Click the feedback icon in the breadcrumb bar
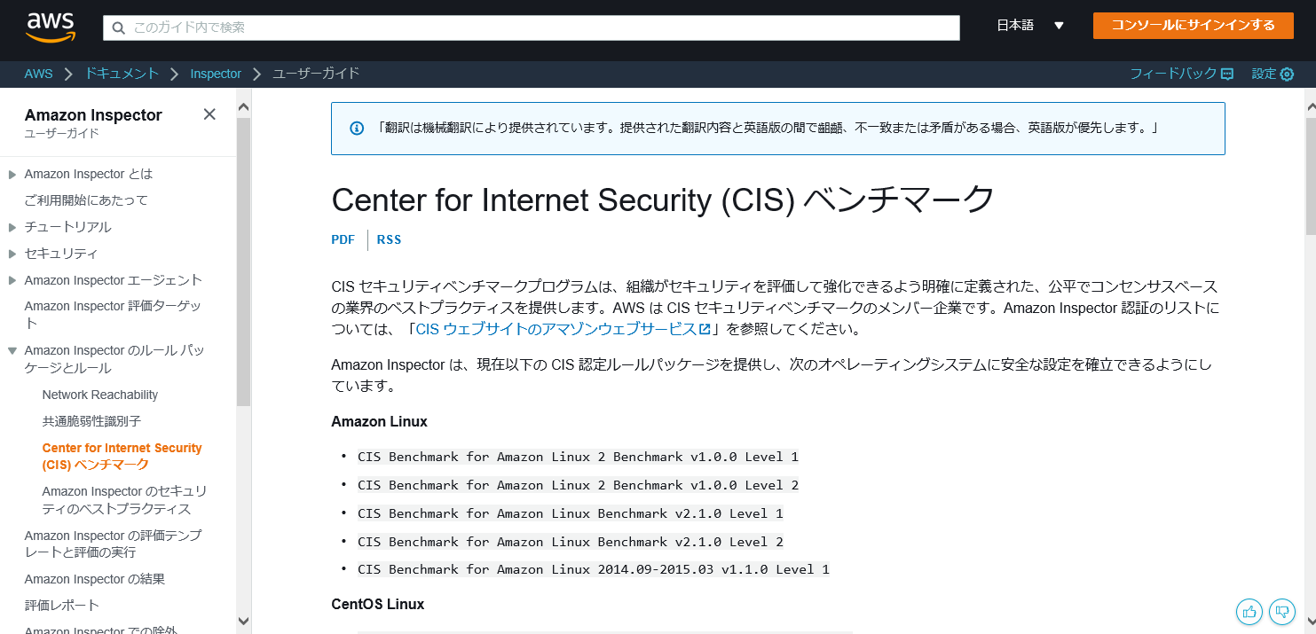Image resolution: width=1316 pixels, height=634 pixels. click(x=1227, y=74)
